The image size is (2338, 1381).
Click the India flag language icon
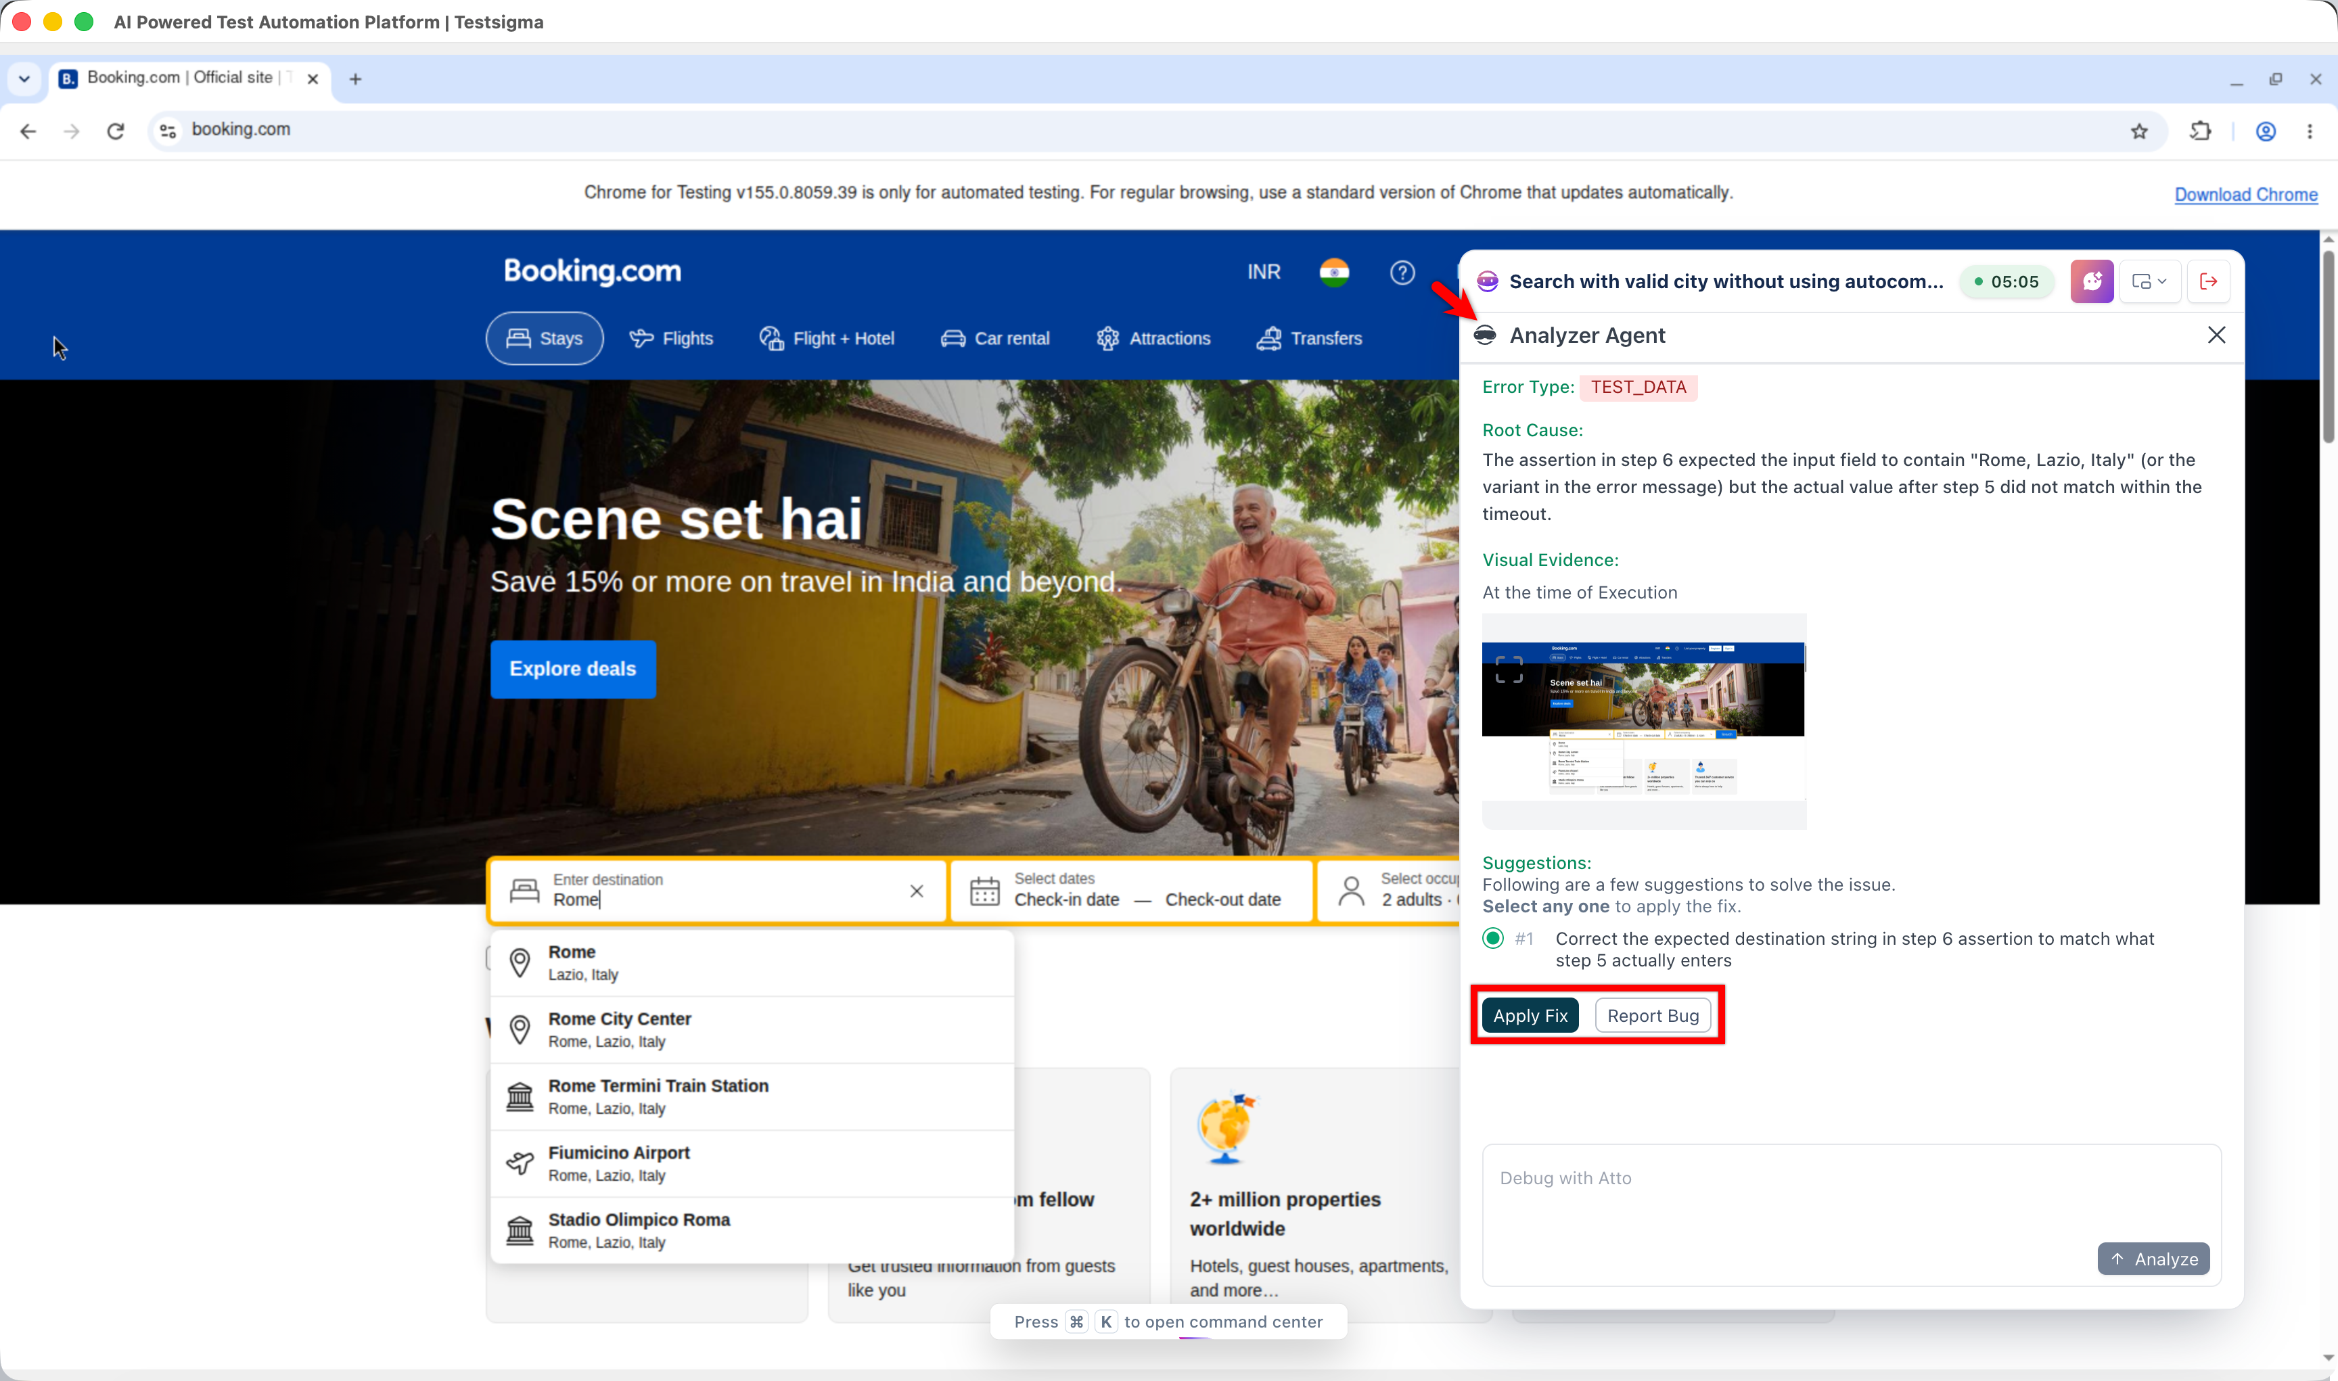click(1334, 272)
